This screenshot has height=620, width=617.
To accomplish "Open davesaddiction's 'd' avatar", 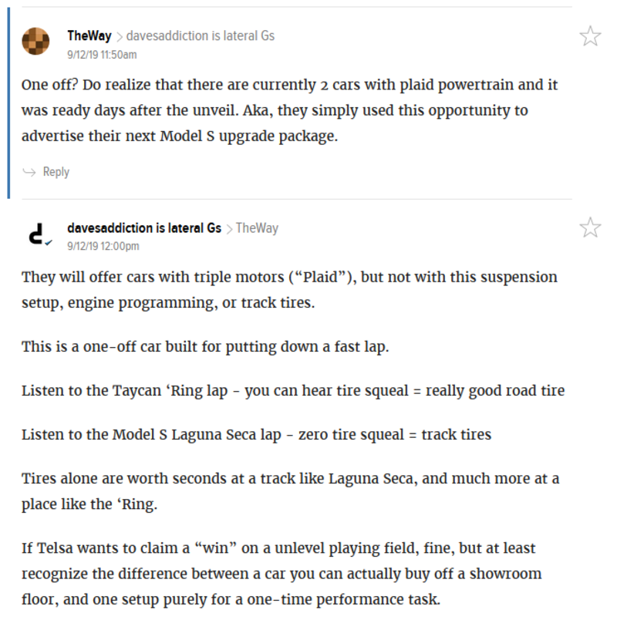I will tap(37, 234).
